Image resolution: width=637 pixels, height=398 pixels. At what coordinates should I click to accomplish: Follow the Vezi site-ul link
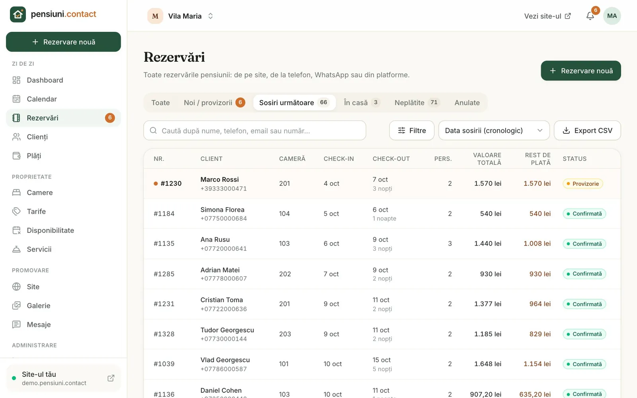547,16
